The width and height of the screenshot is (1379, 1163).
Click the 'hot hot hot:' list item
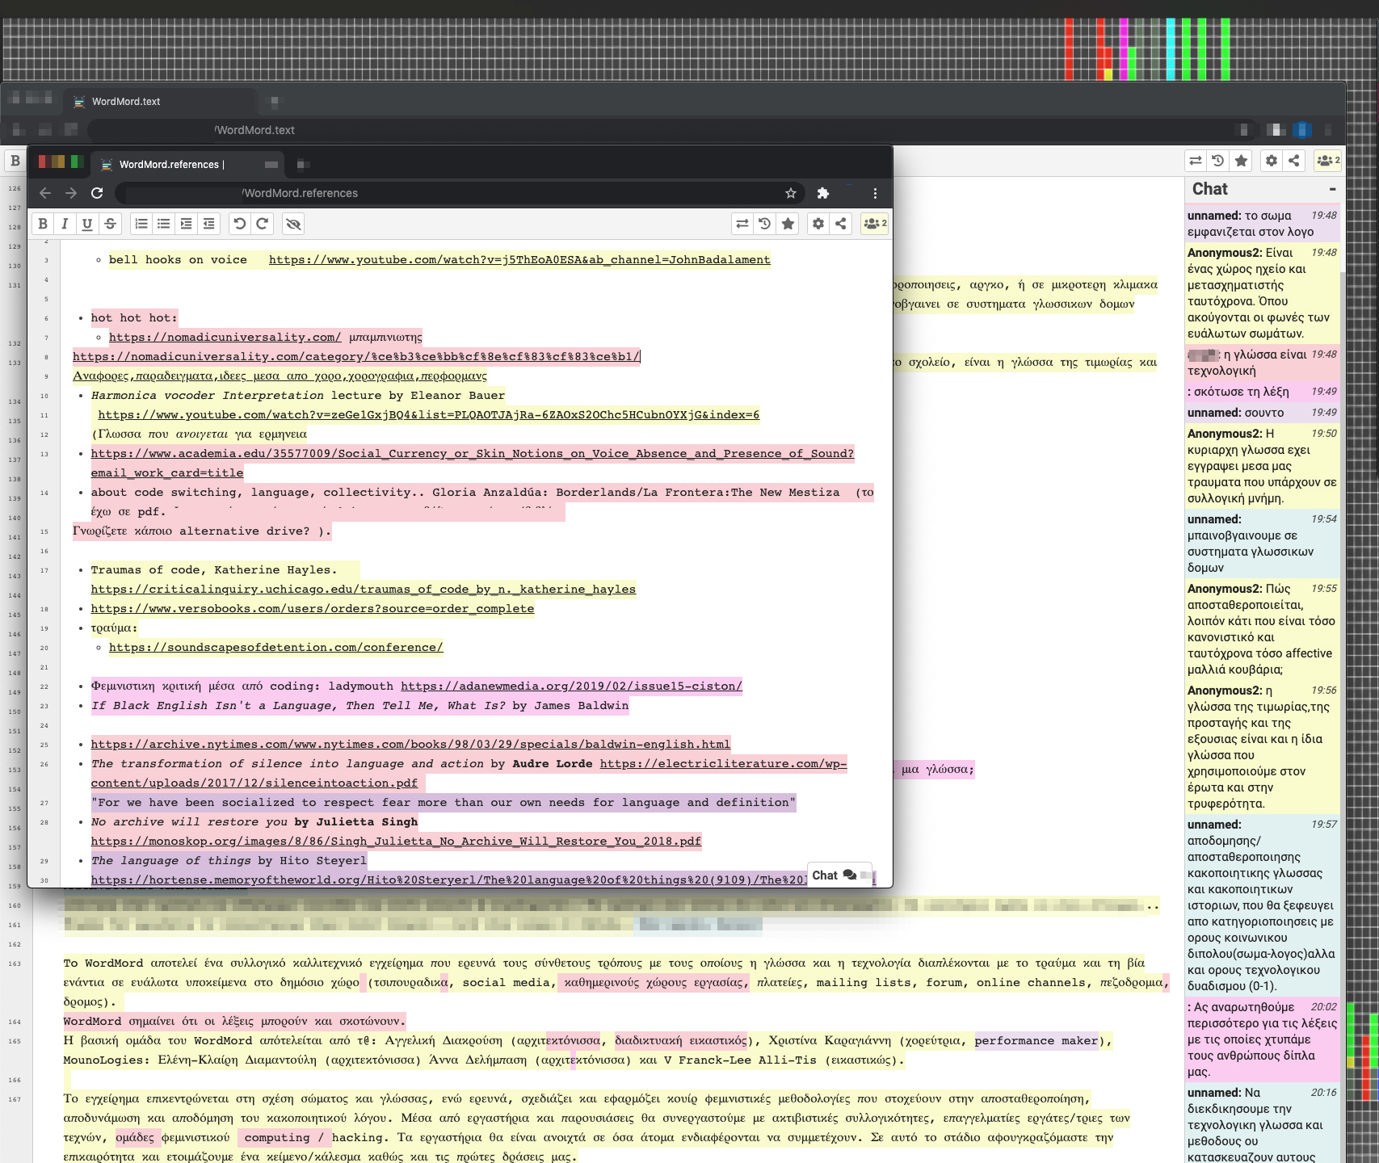134,317
